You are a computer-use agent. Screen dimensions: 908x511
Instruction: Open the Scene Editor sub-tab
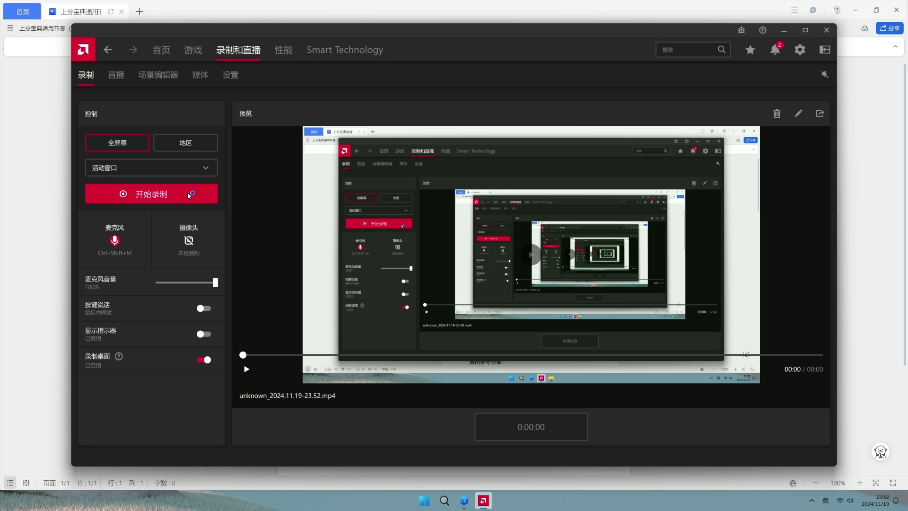(158, 75)
